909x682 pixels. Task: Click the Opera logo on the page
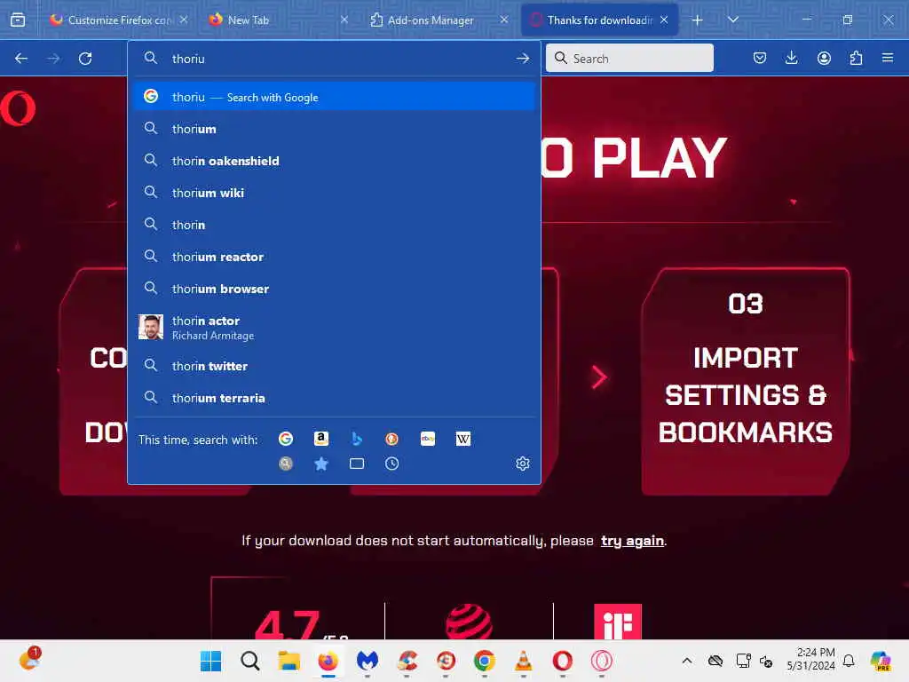pyautogui.click(x=18, y=108)
